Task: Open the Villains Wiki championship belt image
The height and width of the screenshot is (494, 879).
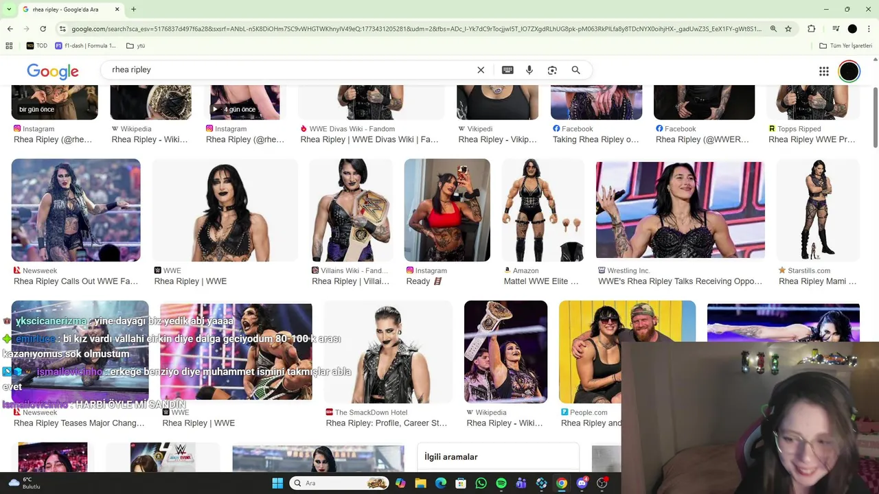Action: point(351,210)
